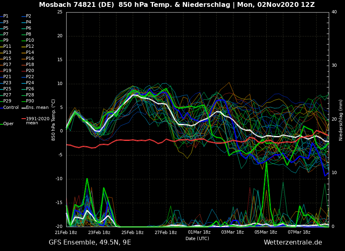The width and height of the screenshot is (345, 251).
Task: Select the Ens. mean legend entry
Action: (37, 108)
